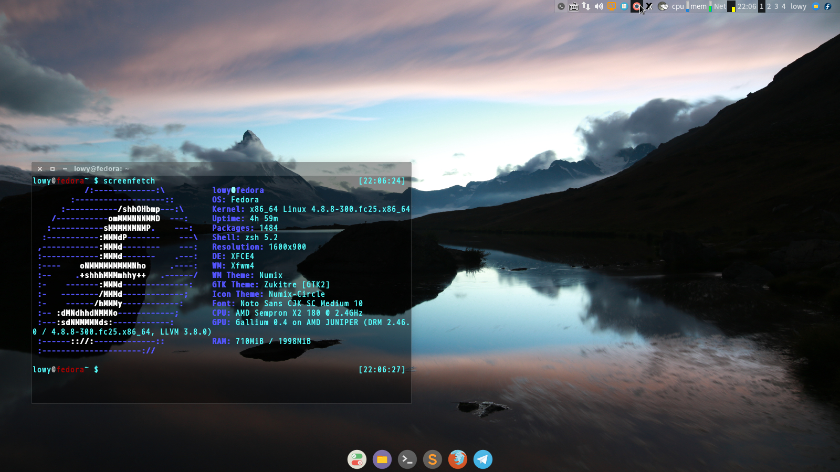Open the Fedora logo menu icon
This screenshot has width=840, height=472.
828,6
